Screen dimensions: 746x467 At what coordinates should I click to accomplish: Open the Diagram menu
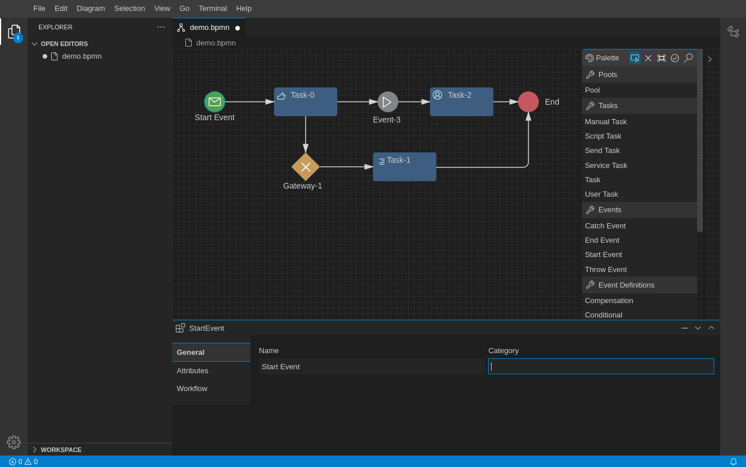[90, 8]
